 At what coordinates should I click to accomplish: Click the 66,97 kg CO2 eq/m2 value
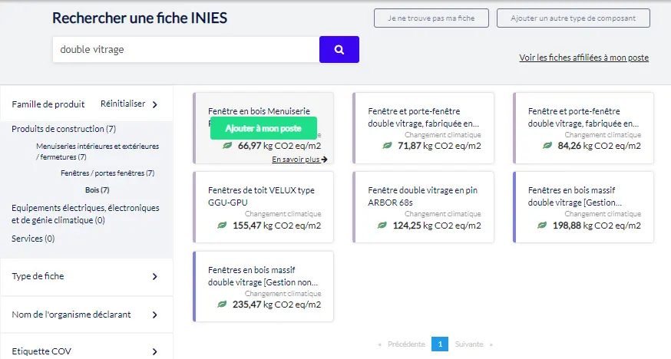click(x=279, y=146)
